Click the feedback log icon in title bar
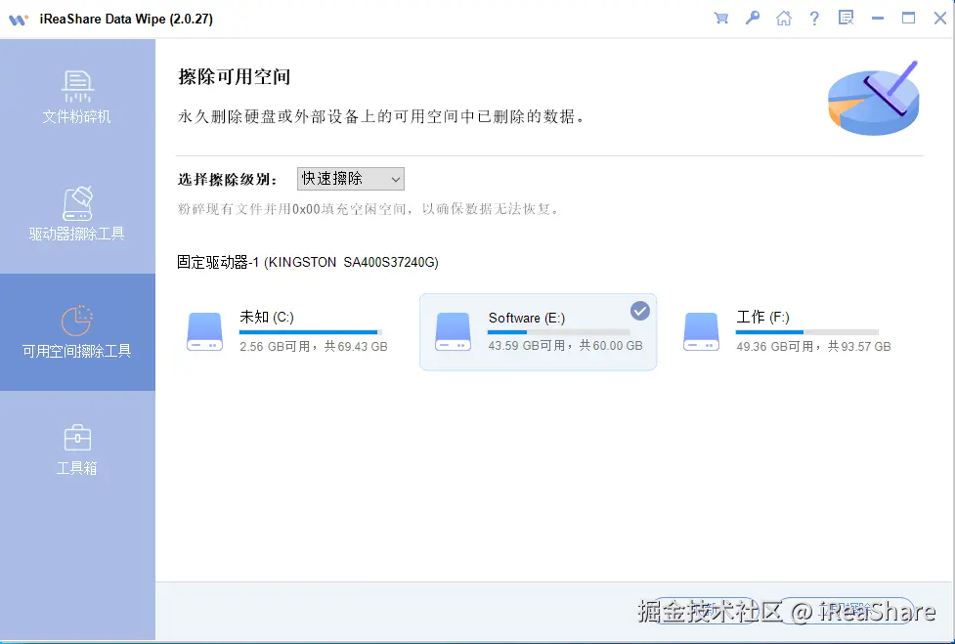The height and width of the screenshot is (644, 955). 845,18
